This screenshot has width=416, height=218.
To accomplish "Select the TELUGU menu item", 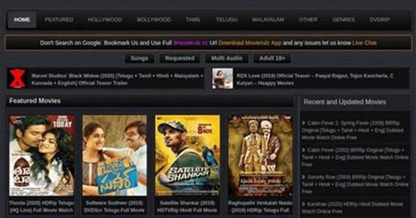I will tap(226, 19).
